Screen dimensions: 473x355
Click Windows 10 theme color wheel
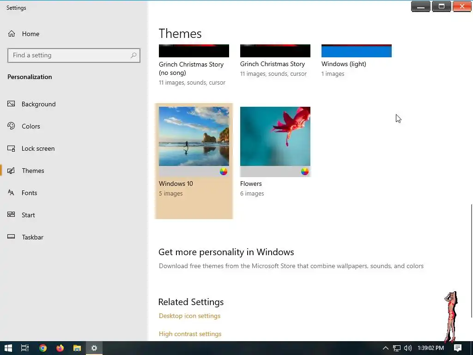[x=224, y=171]
